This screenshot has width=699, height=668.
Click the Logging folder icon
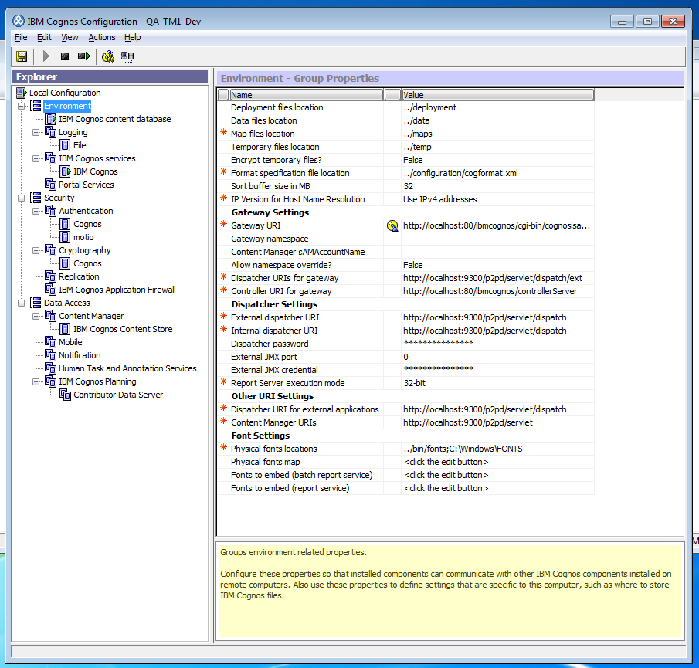(x=51, y=132)
